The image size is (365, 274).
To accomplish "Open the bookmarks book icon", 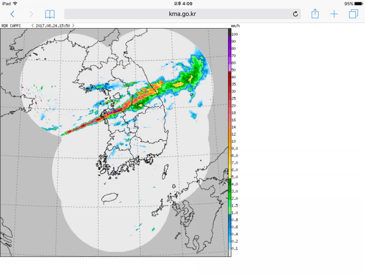I will click(x=50, y=14).
